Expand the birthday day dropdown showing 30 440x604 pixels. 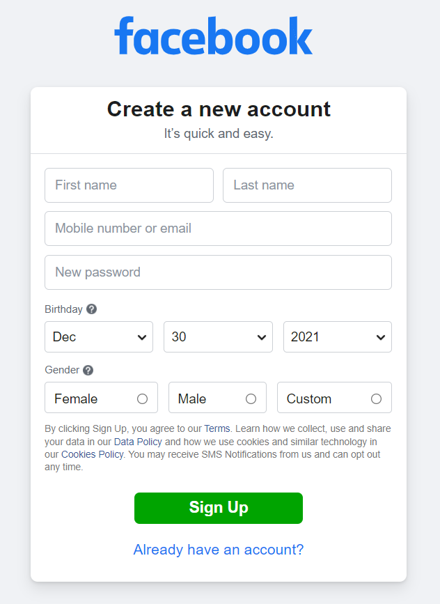point(218,337)
